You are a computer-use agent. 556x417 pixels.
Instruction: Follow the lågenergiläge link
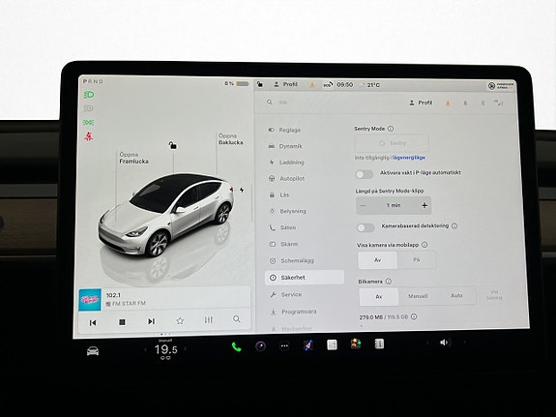409,157
